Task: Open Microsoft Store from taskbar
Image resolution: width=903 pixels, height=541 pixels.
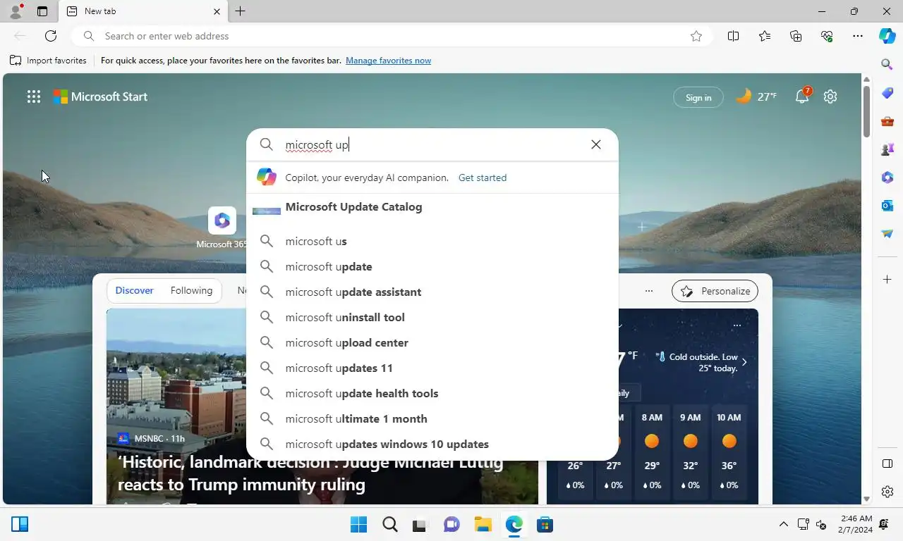Action: point(545,524)
